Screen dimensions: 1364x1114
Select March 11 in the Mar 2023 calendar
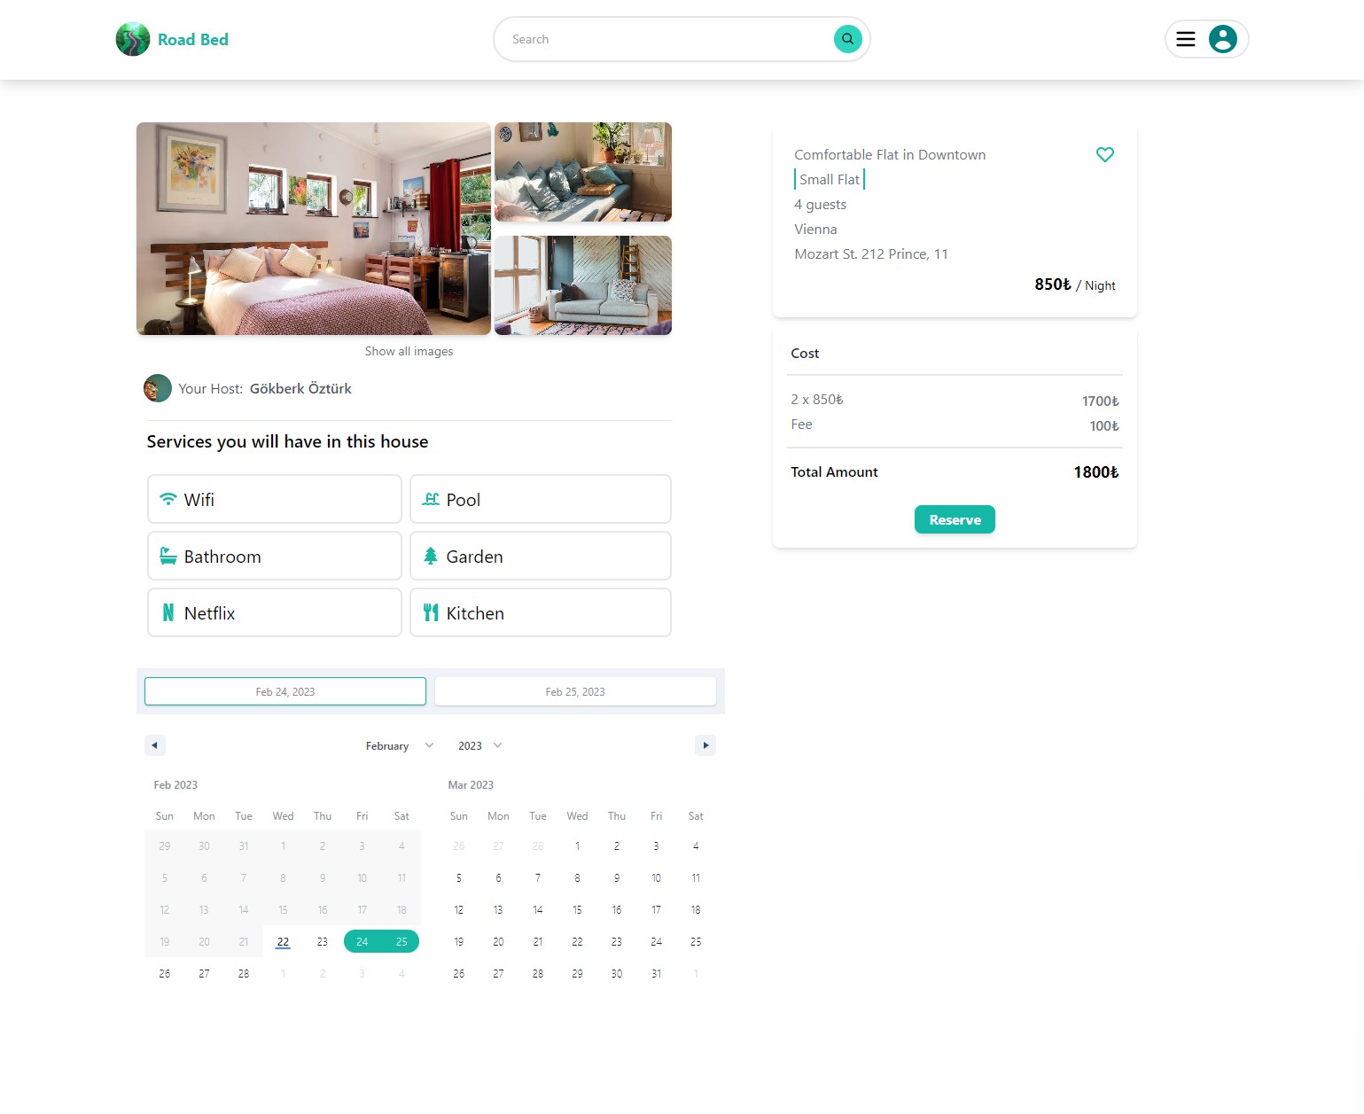[696, 877]
